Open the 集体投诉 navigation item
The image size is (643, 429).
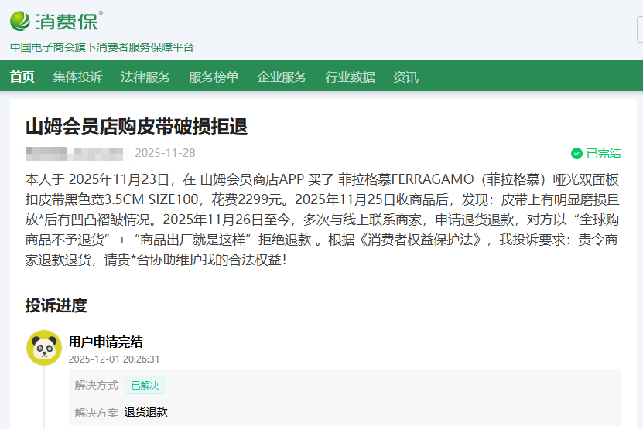(77, 77)
